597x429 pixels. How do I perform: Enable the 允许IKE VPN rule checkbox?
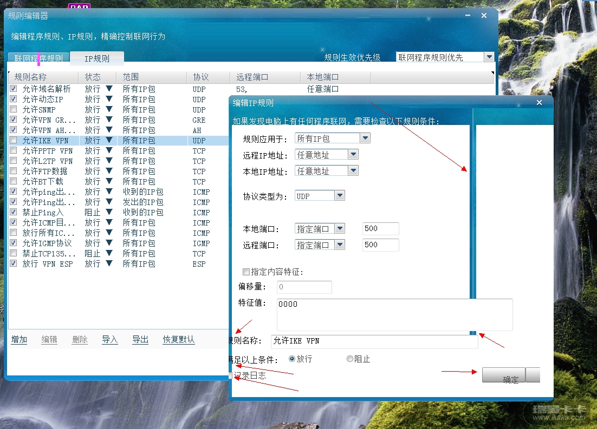pyautogui.click(x=14, y=140)
